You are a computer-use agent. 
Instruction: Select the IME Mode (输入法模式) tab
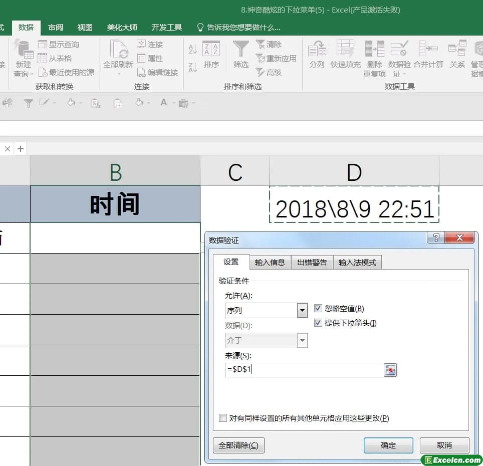(x=357, y=263)
